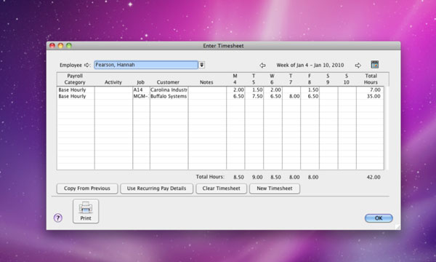
Task: Click the Employee zoom arrow icon
Action: [x=87, y=65]
